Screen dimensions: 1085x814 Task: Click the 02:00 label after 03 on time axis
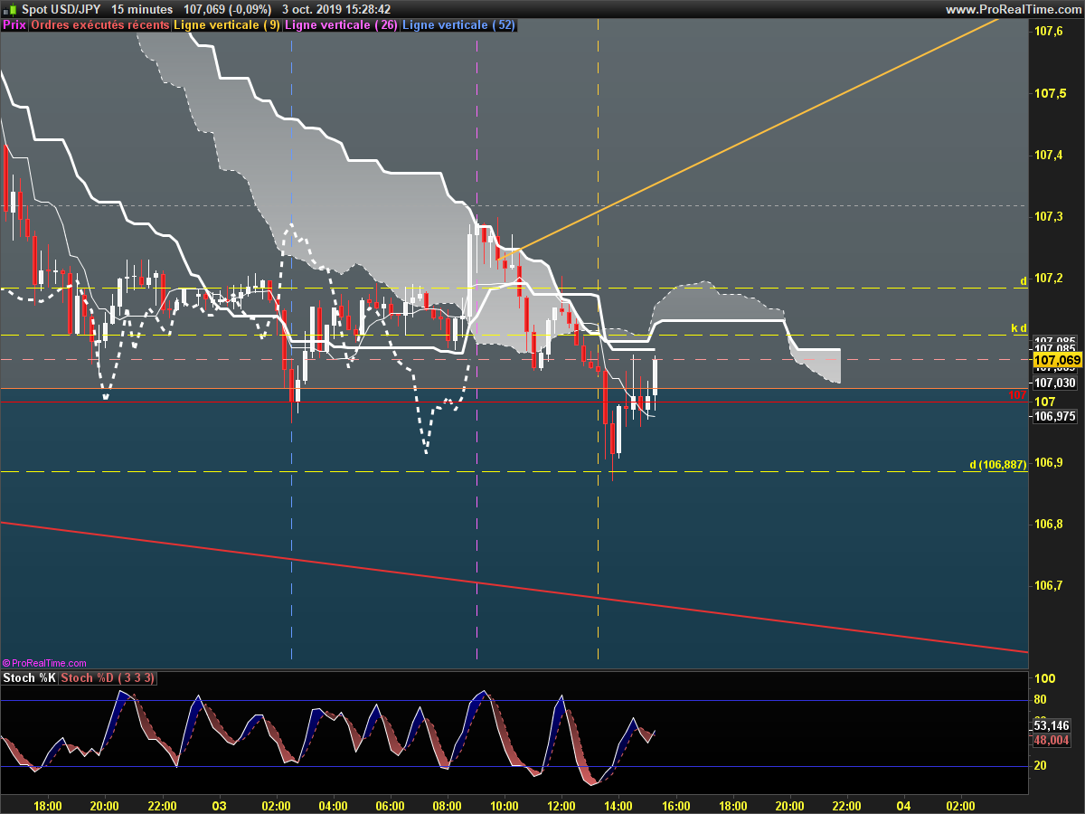(276, 806)
